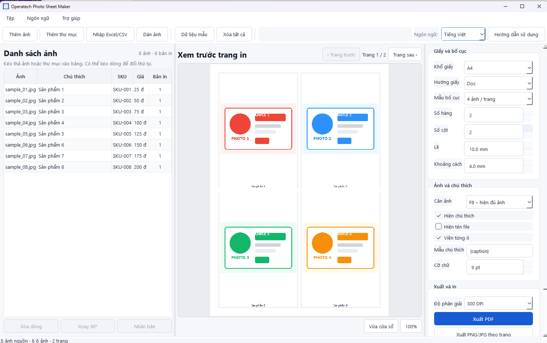
Task: Open the Tệp menu
Action: point(10,18)
